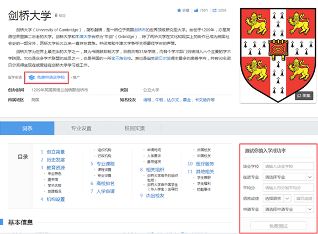
Task: Open the 剑桥市 link in intro
Action: point(140,30)
